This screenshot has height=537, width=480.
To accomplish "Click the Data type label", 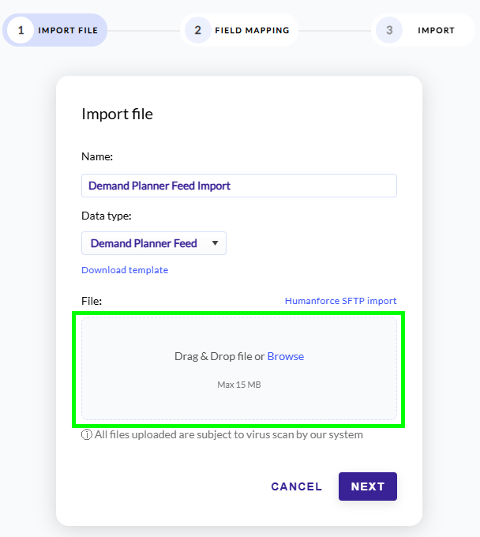I will [107, 216].
